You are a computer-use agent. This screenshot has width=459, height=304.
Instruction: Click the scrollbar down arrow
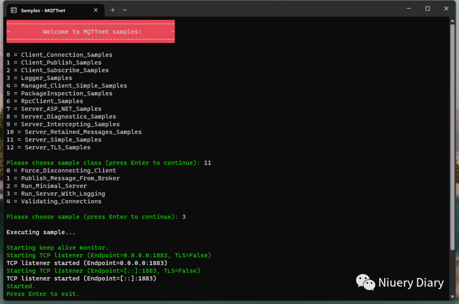pos(453,297)
